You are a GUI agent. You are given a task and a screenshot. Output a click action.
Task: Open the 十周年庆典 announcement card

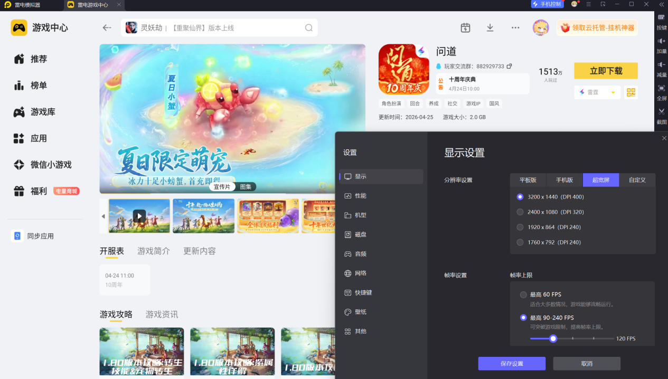(x=483, y=83)
